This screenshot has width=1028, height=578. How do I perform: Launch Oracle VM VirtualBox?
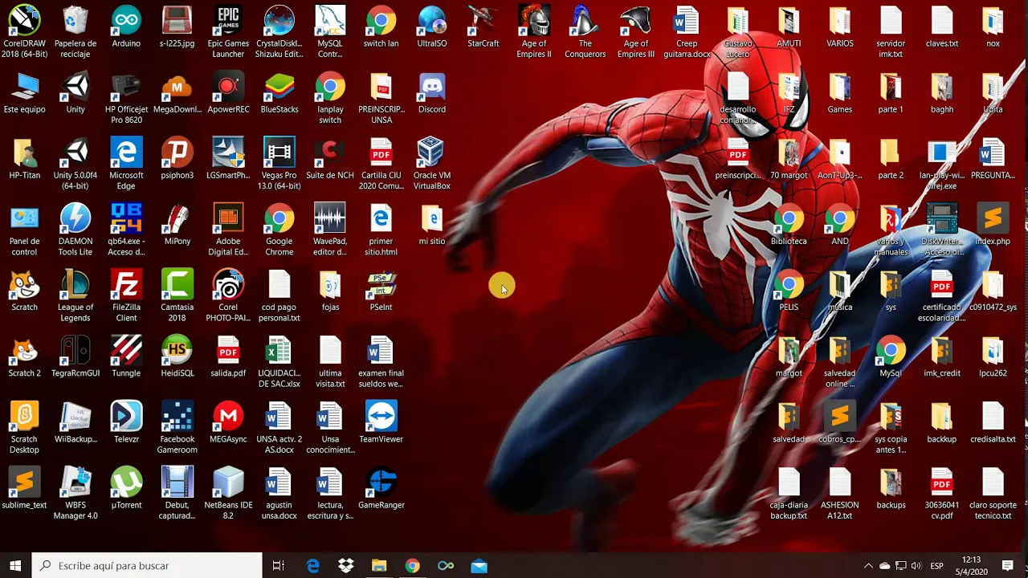432,164
